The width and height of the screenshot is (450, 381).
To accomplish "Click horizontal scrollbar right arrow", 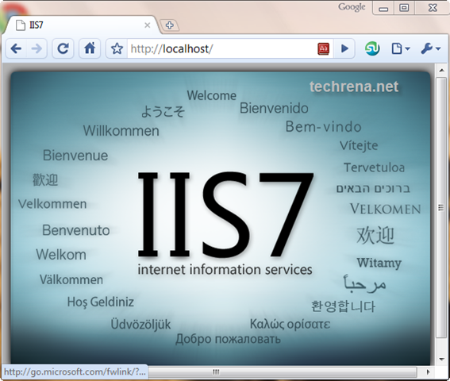I will 428,372.
